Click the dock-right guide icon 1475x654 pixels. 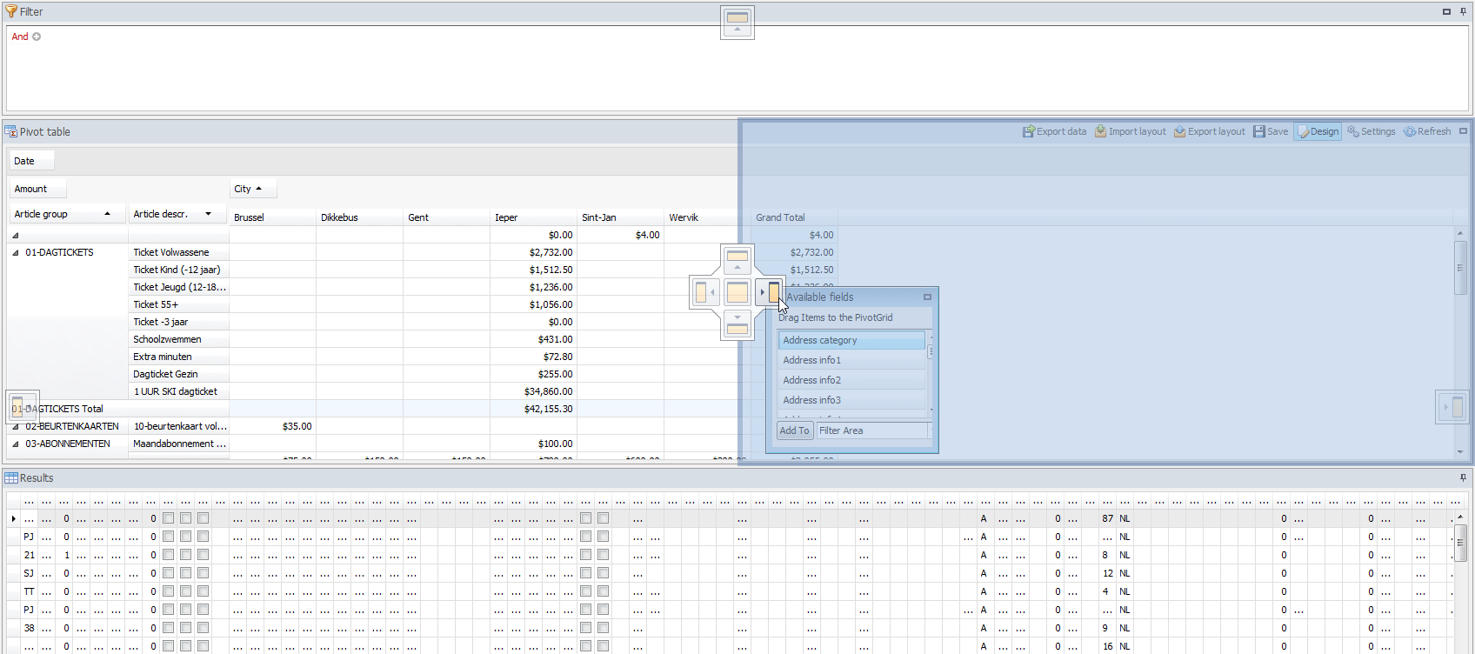tap(770, 292)
